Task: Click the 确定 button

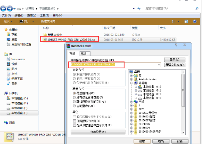Action: 142,141
